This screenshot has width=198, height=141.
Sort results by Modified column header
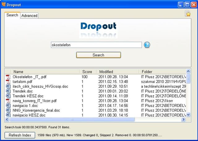(x=118, y=72)
